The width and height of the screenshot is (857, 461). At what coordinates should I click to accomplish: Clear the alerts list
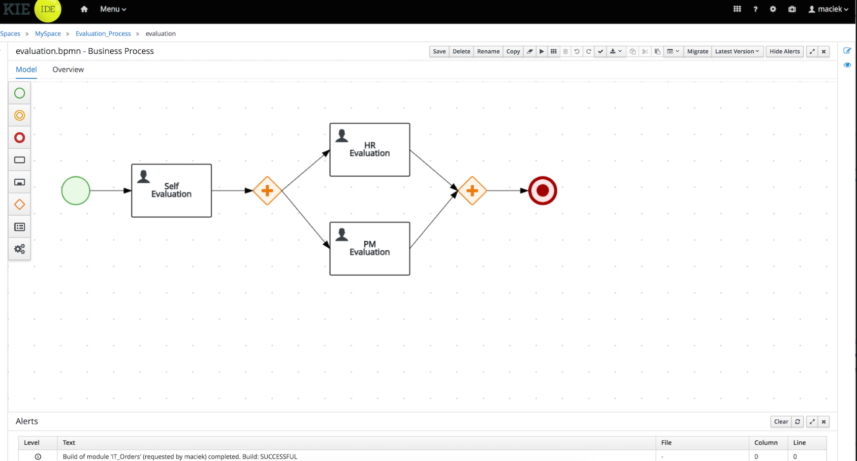click(781, 421)
